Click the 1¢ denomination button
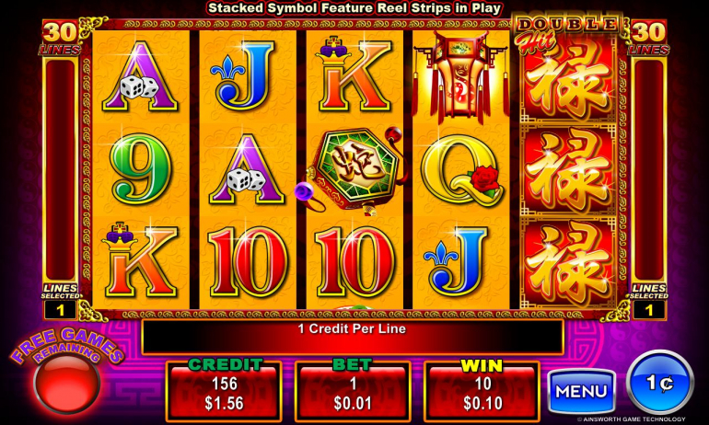The width and height of the screenshot is (709, 425). coord(659,383)
